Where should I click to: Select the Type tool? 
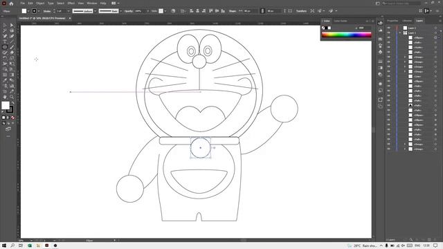[x=5, y=41]
